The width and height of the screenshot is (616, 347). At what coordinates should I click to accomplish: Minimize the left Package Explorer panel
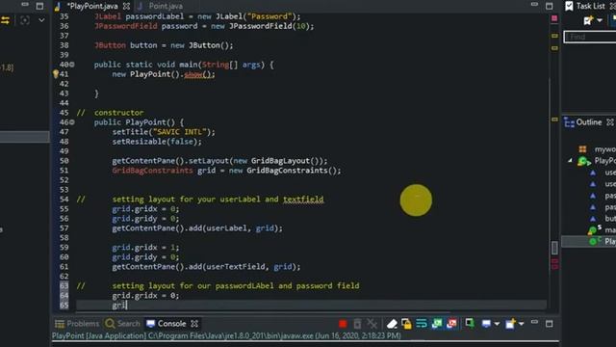tap(25, 4)
